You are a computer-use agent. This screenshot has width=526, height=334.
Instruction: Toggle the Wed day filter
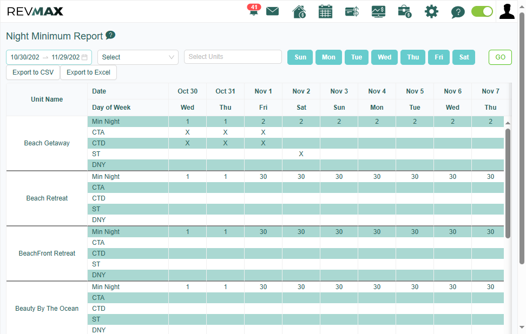coord(384,57)
